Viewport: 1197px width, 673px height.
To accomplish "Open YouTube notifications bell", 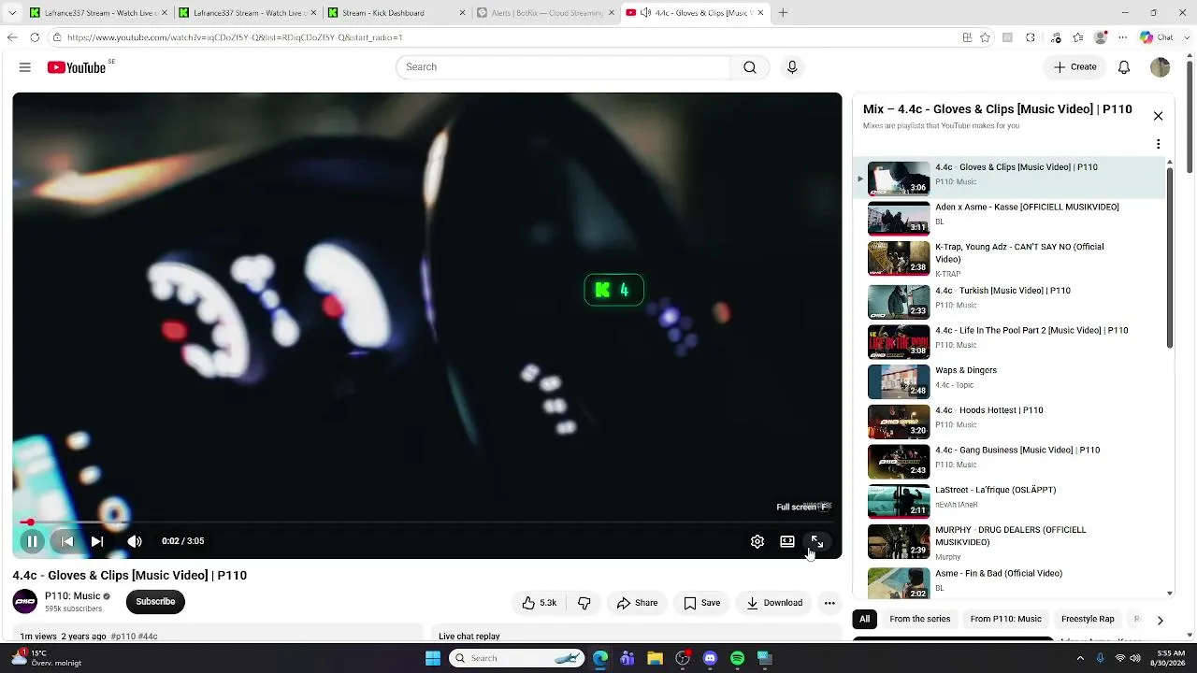I will point(1124,67).
